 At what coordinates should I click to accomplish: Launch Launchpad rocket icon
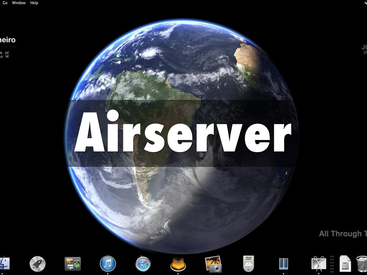point(37,264)
